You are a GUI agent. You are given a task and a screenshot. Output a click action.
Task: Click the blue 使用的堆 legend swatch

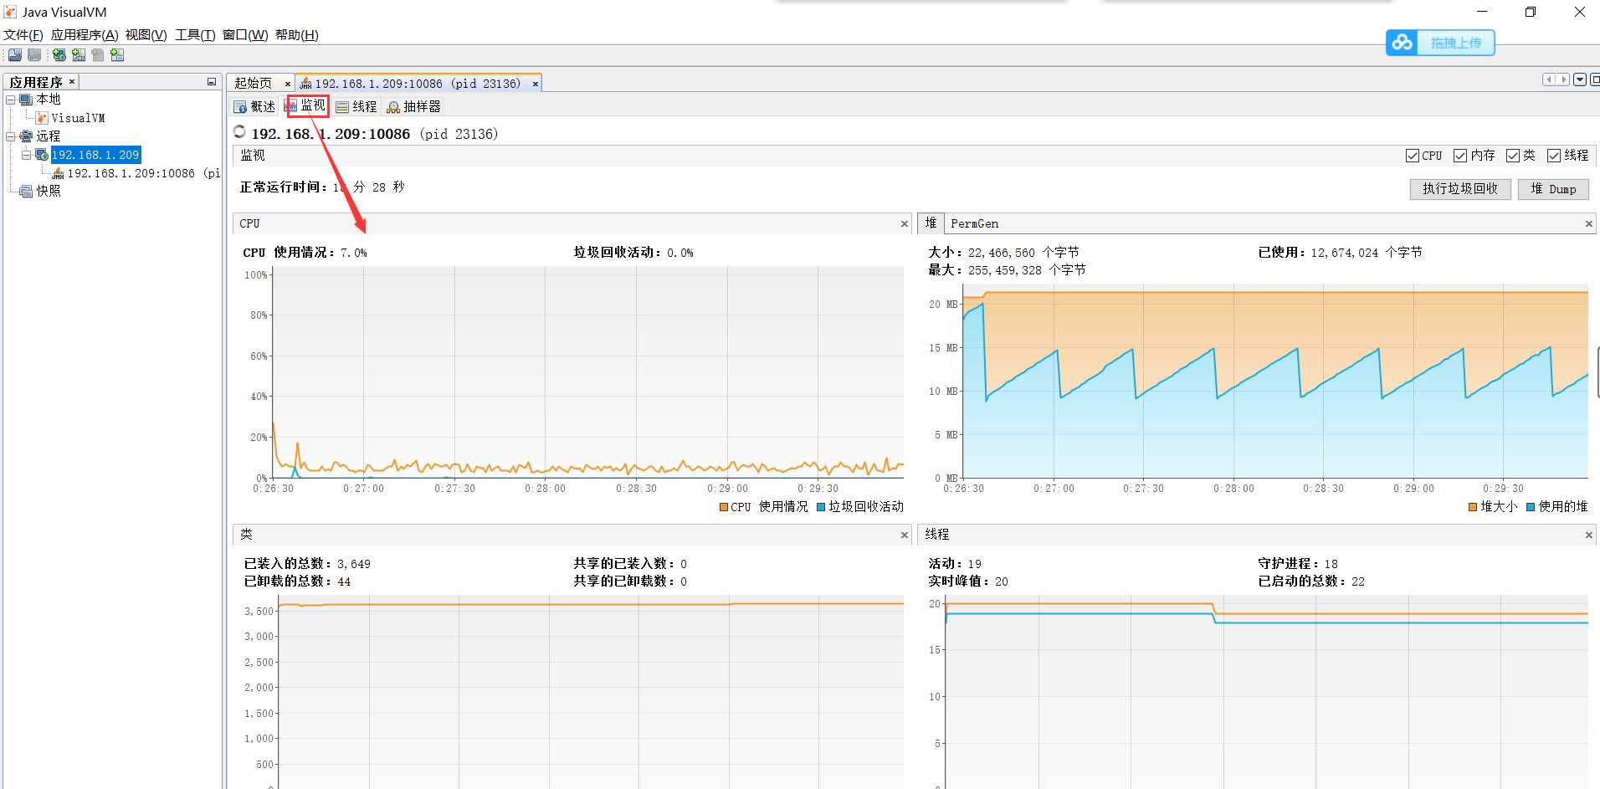tap(1531, 507)
